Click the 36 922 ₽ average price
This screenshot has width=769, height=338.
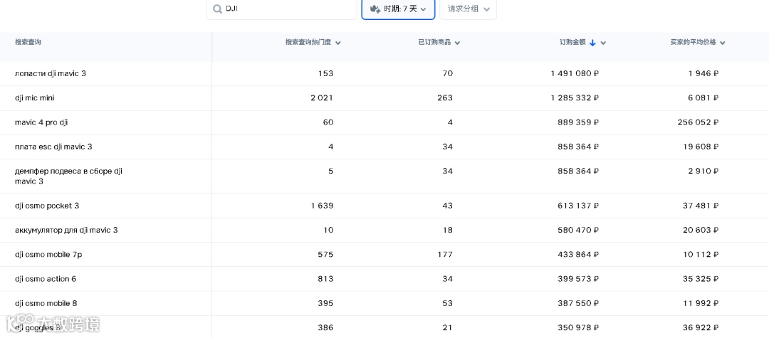click(701, 328)
